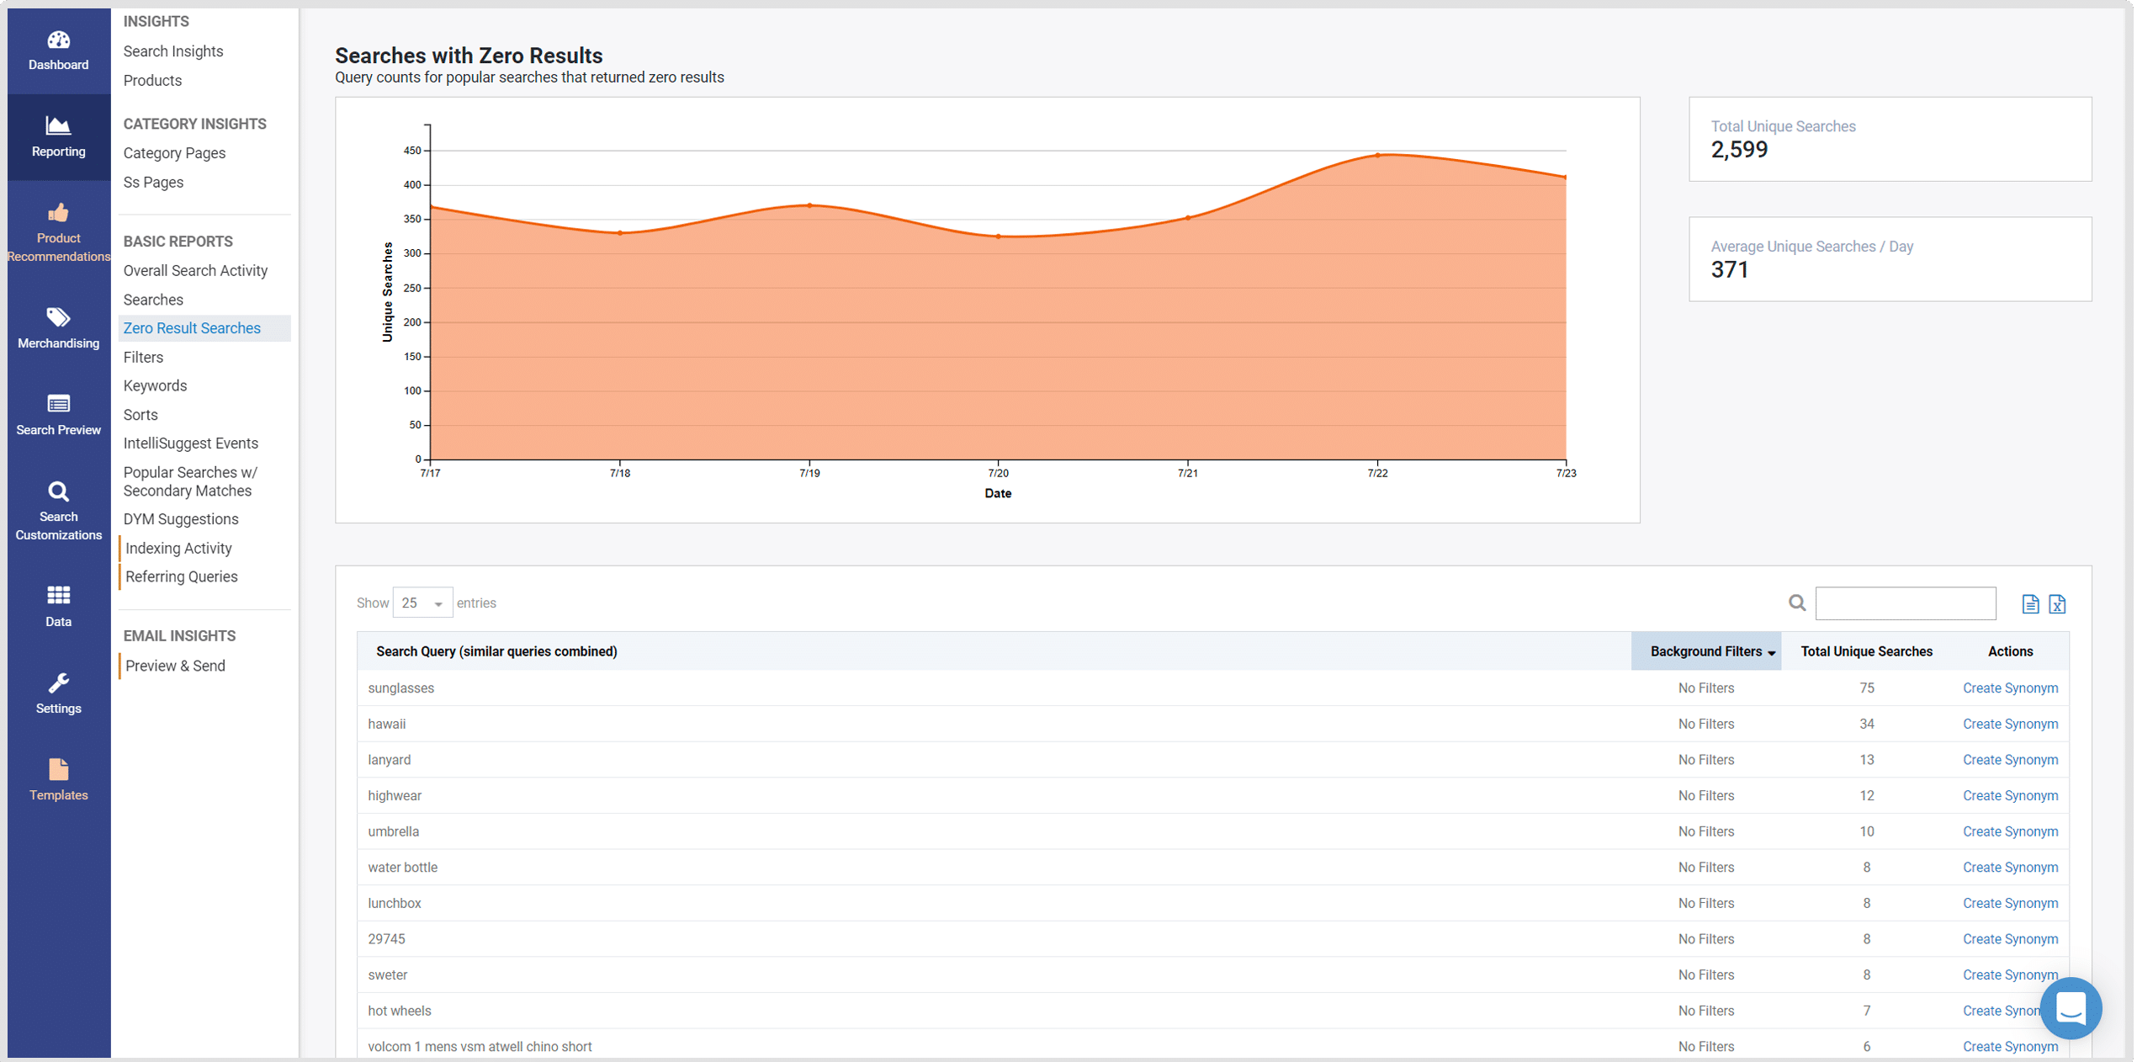This screenshot has width=2137, height=1062.
Task: Click the 7/22 peak chart data point
Action: [x=1377, y=156]
